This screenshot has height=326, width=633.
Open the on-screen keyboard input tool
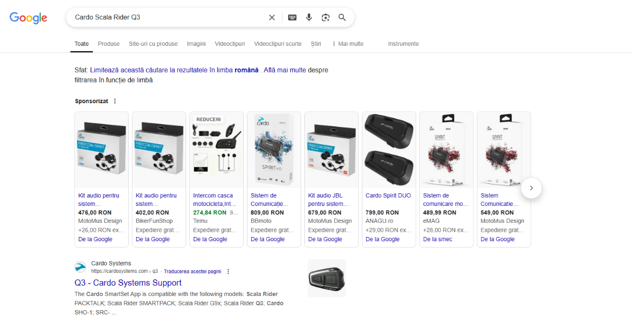(x=292, y=17)
